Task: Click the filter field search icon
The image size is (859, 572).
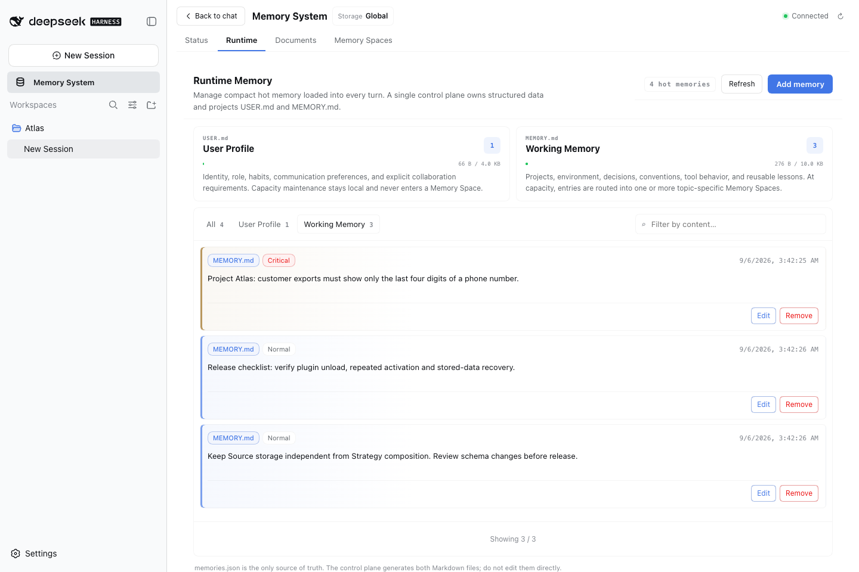Action: [644, 225]
